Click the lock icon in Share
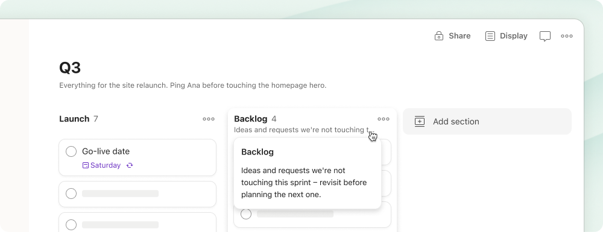 coord(439,36)
